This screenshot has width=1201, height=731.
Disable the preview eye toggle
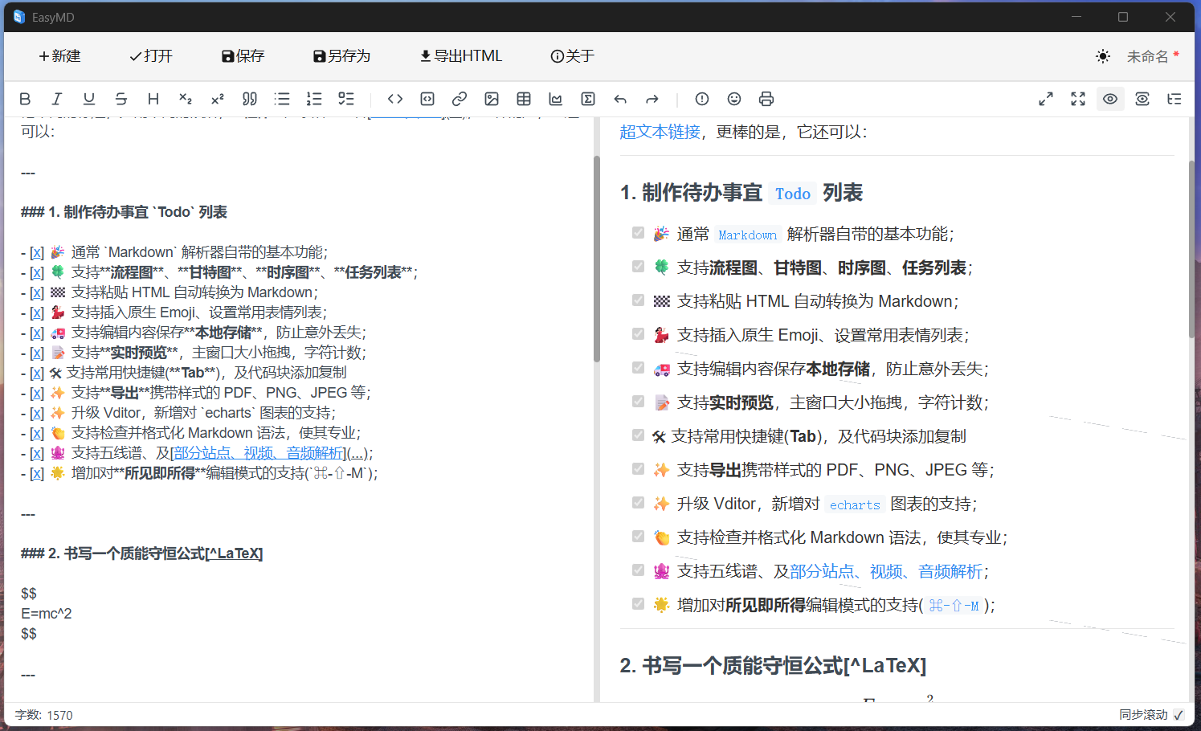[1110, 98]
